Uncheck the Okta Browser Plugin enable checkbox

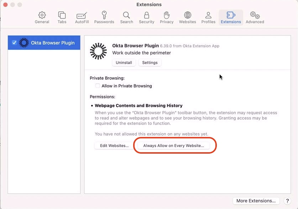click(x=14, y=43)
